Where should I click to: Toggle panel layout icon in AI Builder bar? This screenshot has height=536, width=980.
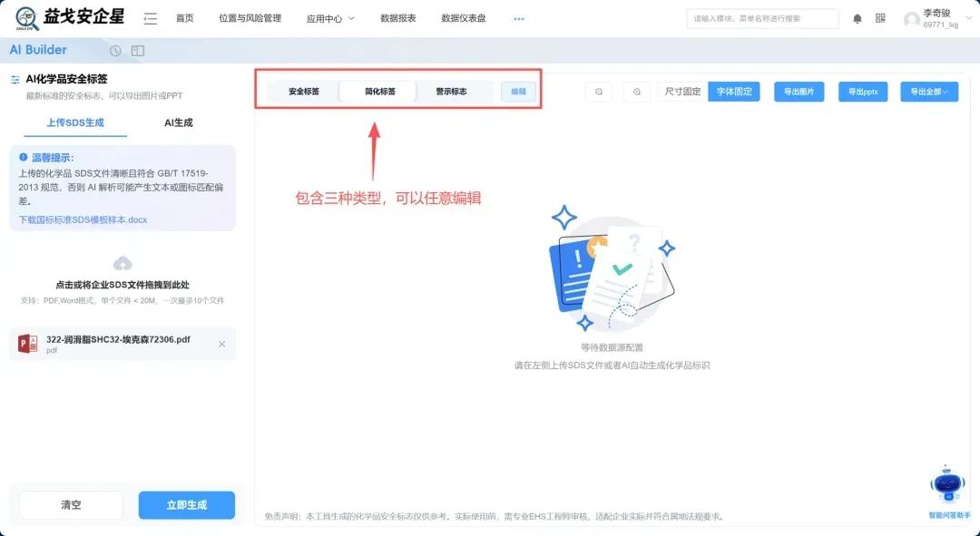tap(138, 51)
